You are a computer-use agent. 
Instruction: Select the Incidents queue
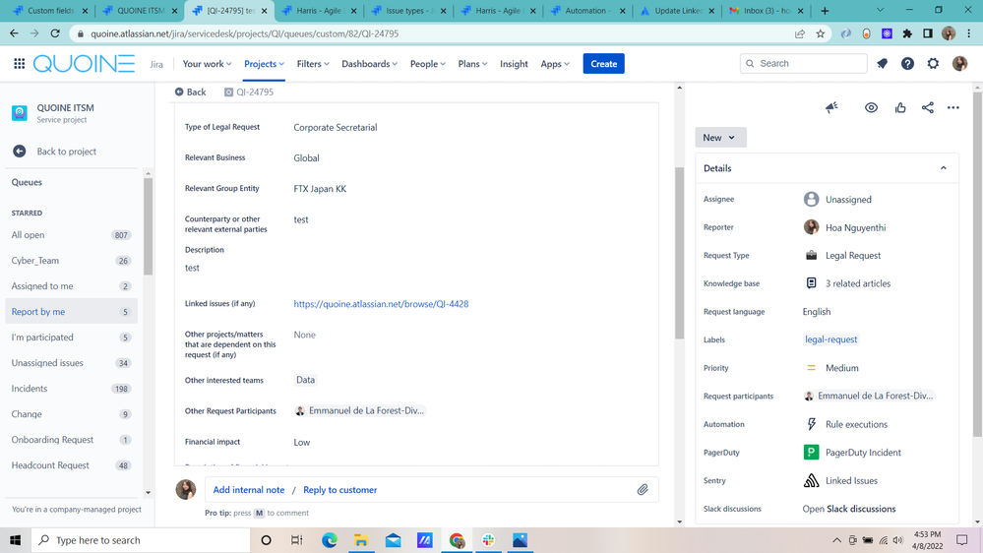(x=71, y=389)
